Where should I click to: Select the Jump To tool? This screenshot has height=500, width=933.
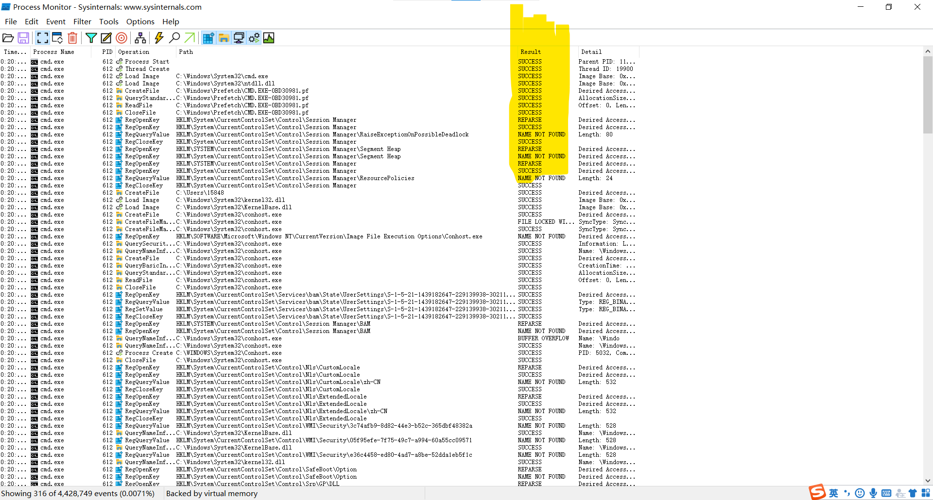190,38
